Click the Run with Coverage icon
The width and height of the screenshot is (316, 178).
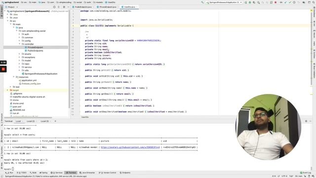pos(254,2)
